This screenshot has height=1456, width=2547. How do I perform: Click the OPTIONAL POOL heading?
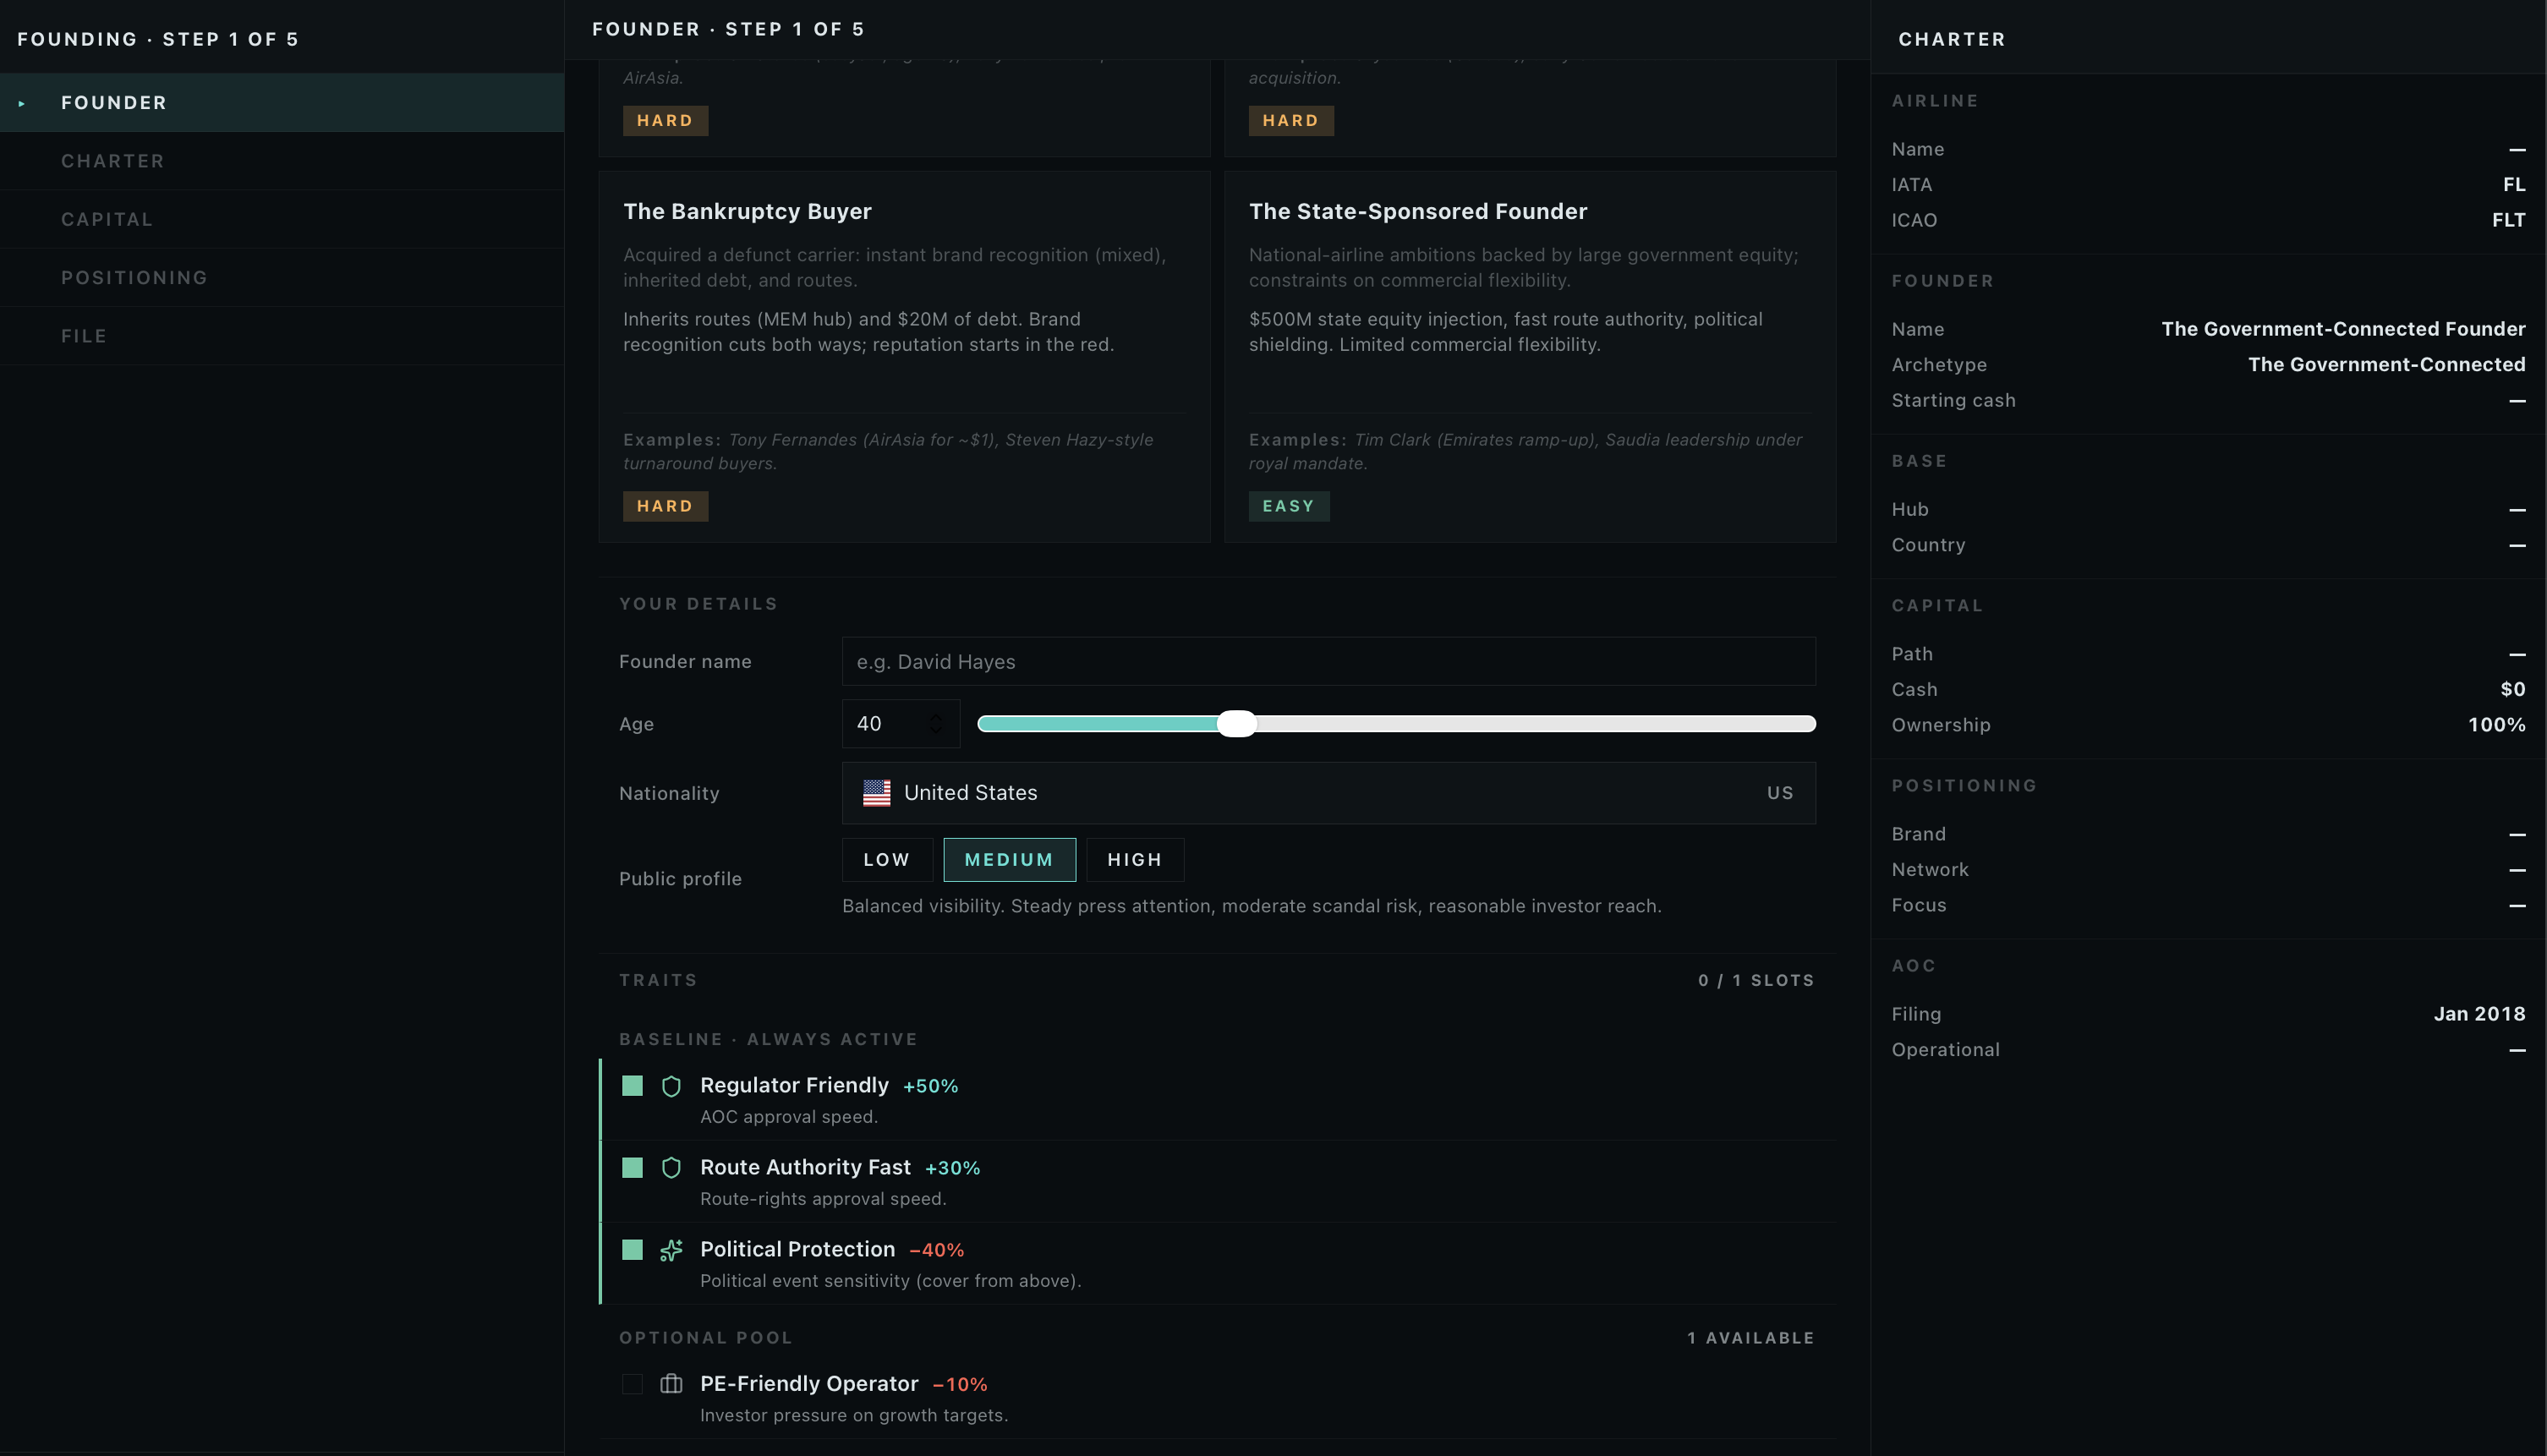(706, 1338)
